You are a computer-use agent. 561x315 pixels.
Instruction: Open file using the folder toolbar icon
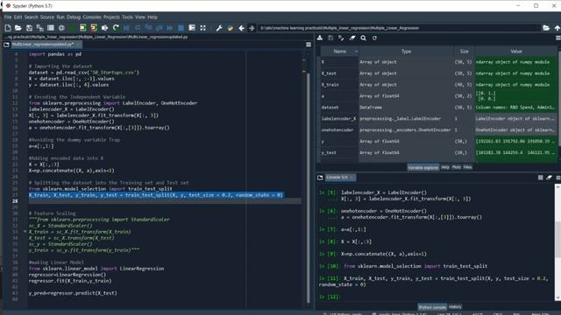(x=18, y=28)
